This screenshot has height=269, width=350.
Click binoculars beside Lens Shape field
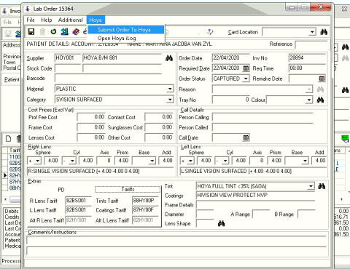click(221, 223)
